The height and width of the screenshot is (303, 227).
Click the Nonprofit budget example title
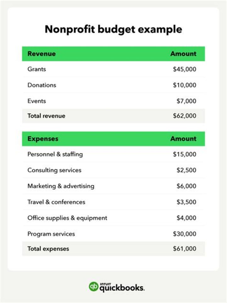click(x=113, y=29)
